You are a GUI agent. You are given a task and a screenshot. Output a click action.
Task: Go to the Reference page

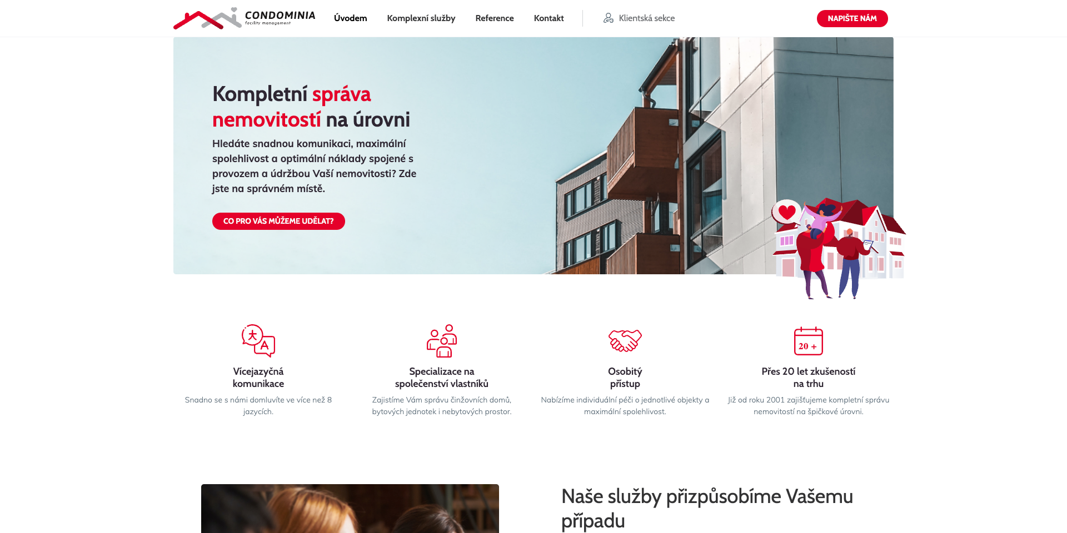tap(495, 18)
